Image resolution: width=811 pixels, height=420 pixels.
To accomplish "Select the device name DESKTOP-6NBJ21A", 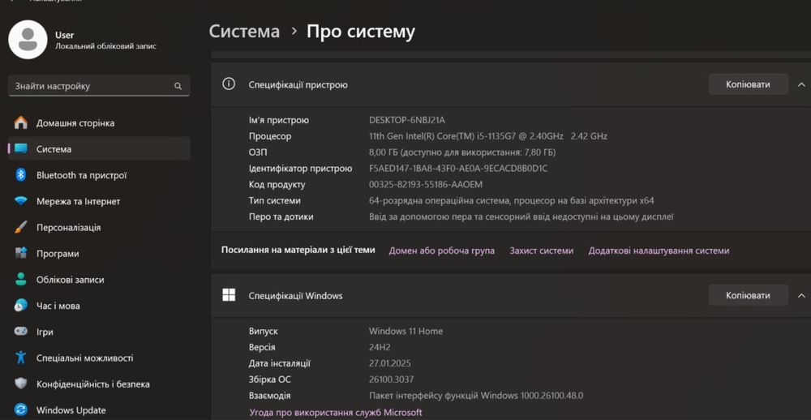I will click(x=407, y=120).
